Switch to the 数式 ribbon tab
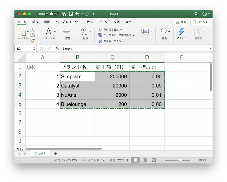The image size is (227, 182). [x=90, y=22]
